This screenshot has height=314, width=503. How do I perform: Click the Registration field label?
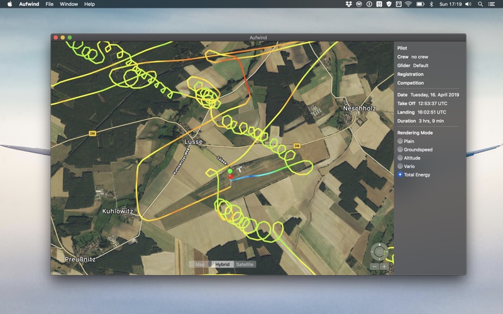click(411, 74)
